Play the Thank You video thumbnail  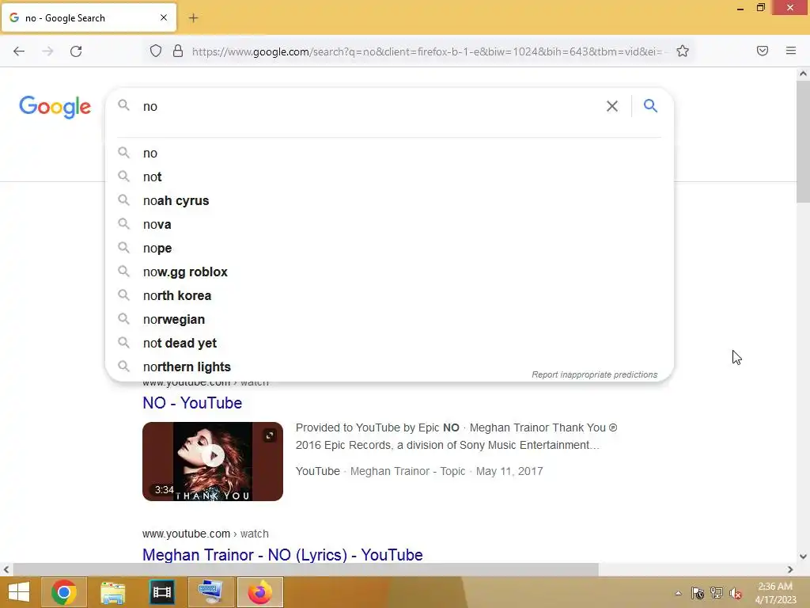coord(213,462)
